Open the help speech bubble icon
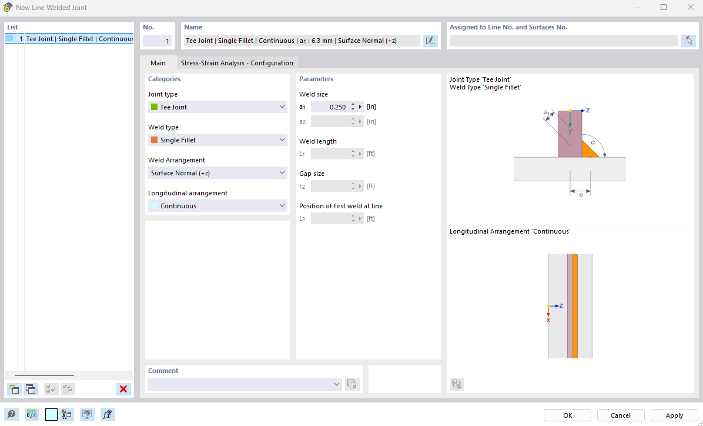The height and width of the screenshot is (426, 703). coord(12,414)
